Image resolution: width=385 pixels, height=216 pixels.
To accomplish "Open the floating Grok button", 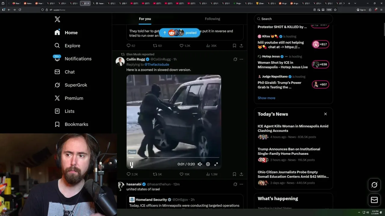I will point(374,185).
